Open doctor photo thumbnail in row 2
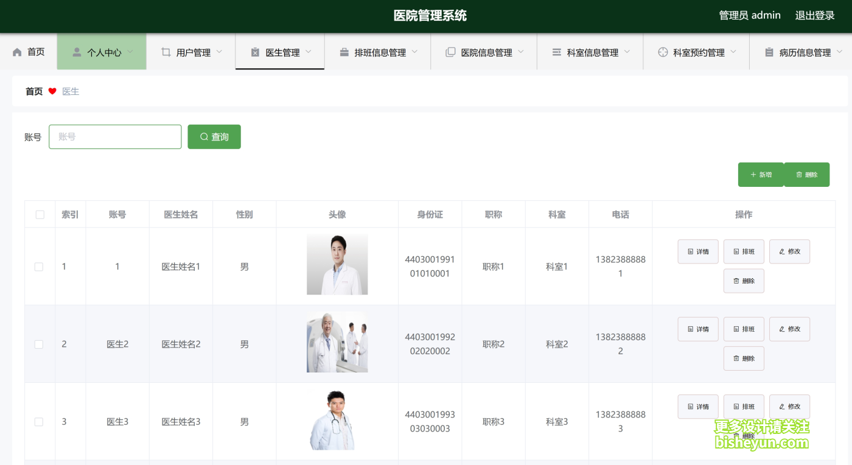This screenshot has height=465, width=852. 337,342
